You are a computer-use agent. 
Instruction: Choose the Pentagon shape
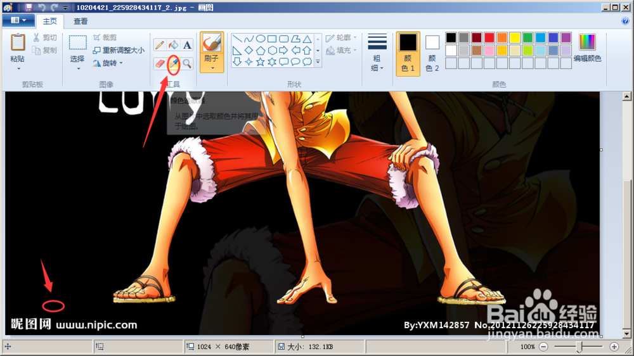coord(261,51)
